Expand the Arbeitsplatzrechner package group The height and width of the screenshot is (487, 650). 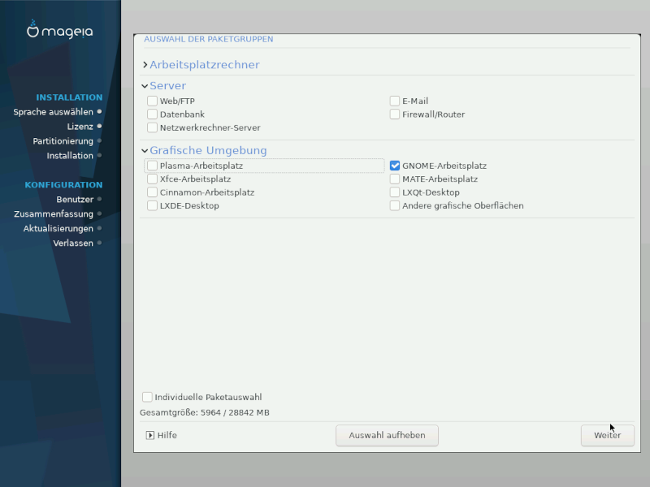click(x=145, y=65)
